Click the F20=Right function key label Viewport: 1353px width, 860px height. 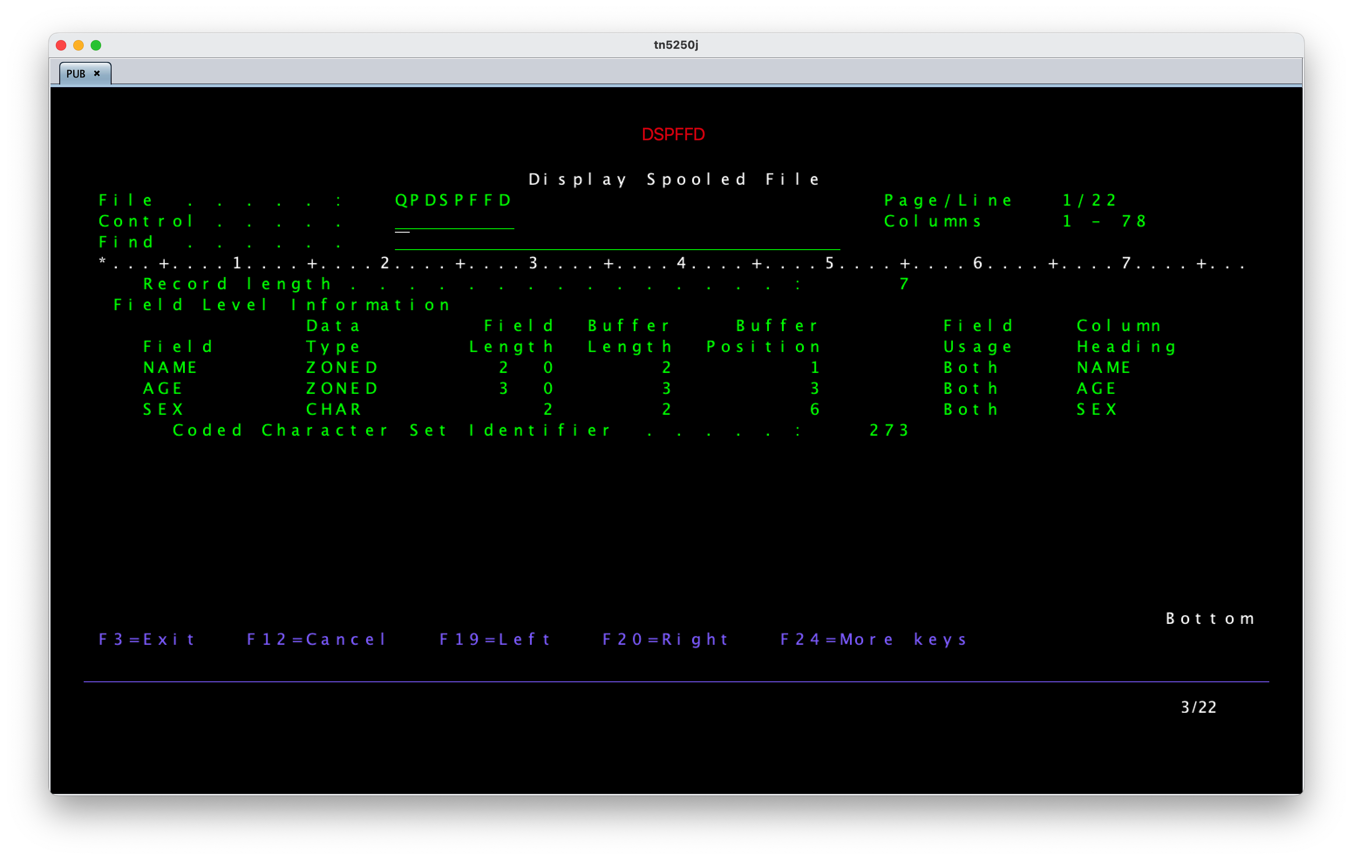(x=665, y=639)
